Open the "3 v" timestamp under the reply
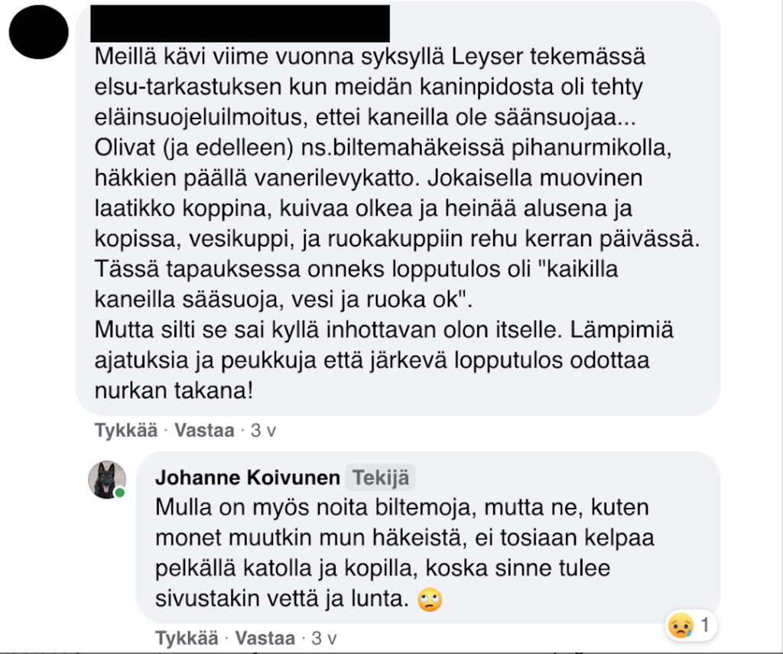Viewport: 783px width, 654px height. (324, 638)
